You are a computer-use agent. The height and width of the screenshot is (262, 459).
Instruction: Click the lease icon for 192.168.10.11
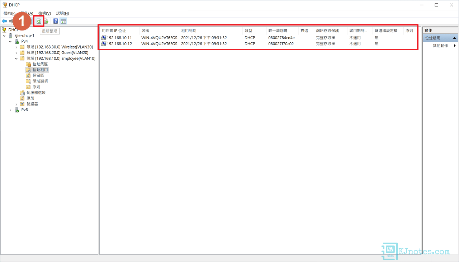click(104, 38)
